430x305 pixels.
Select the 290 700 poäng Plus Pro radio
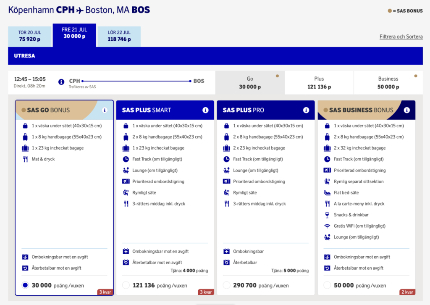tap(226, 285)
